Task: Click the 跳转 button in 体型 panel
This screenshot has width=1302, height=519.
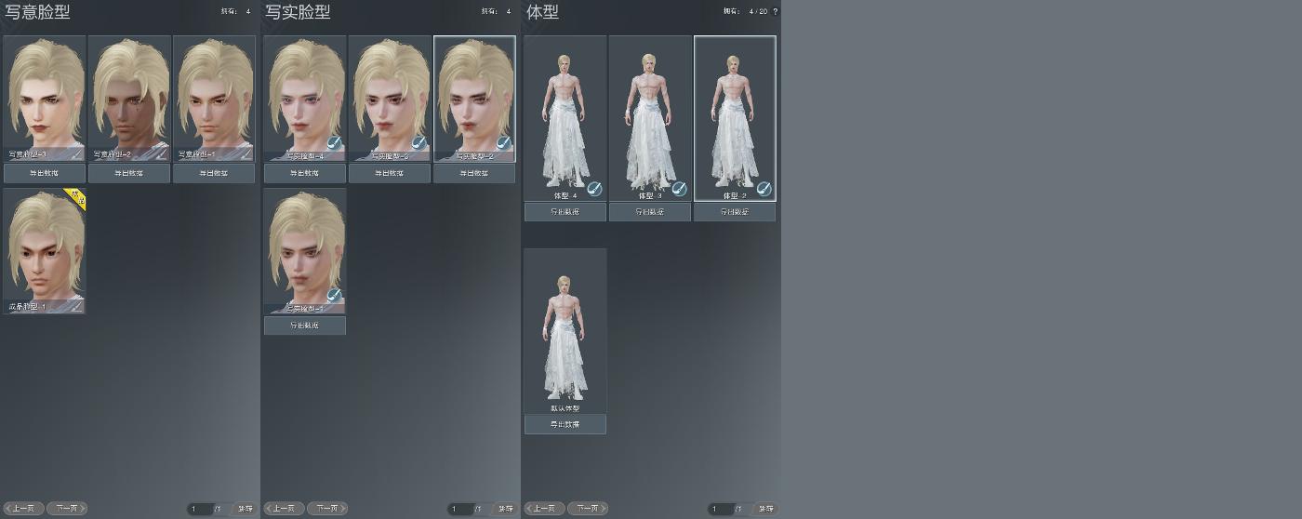Action: 766,509
